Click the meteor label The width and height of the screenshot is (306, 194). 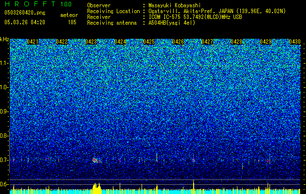coord(69,15)
